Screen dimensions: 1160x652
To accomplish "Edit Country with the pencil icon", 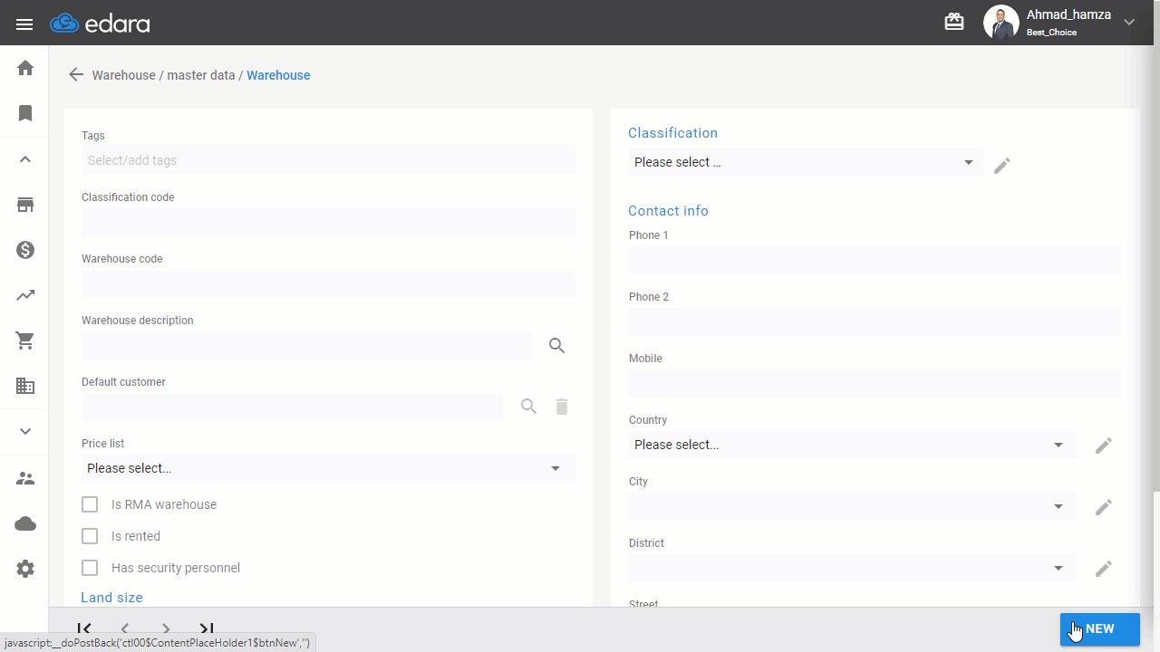I will coord(1104,446).
